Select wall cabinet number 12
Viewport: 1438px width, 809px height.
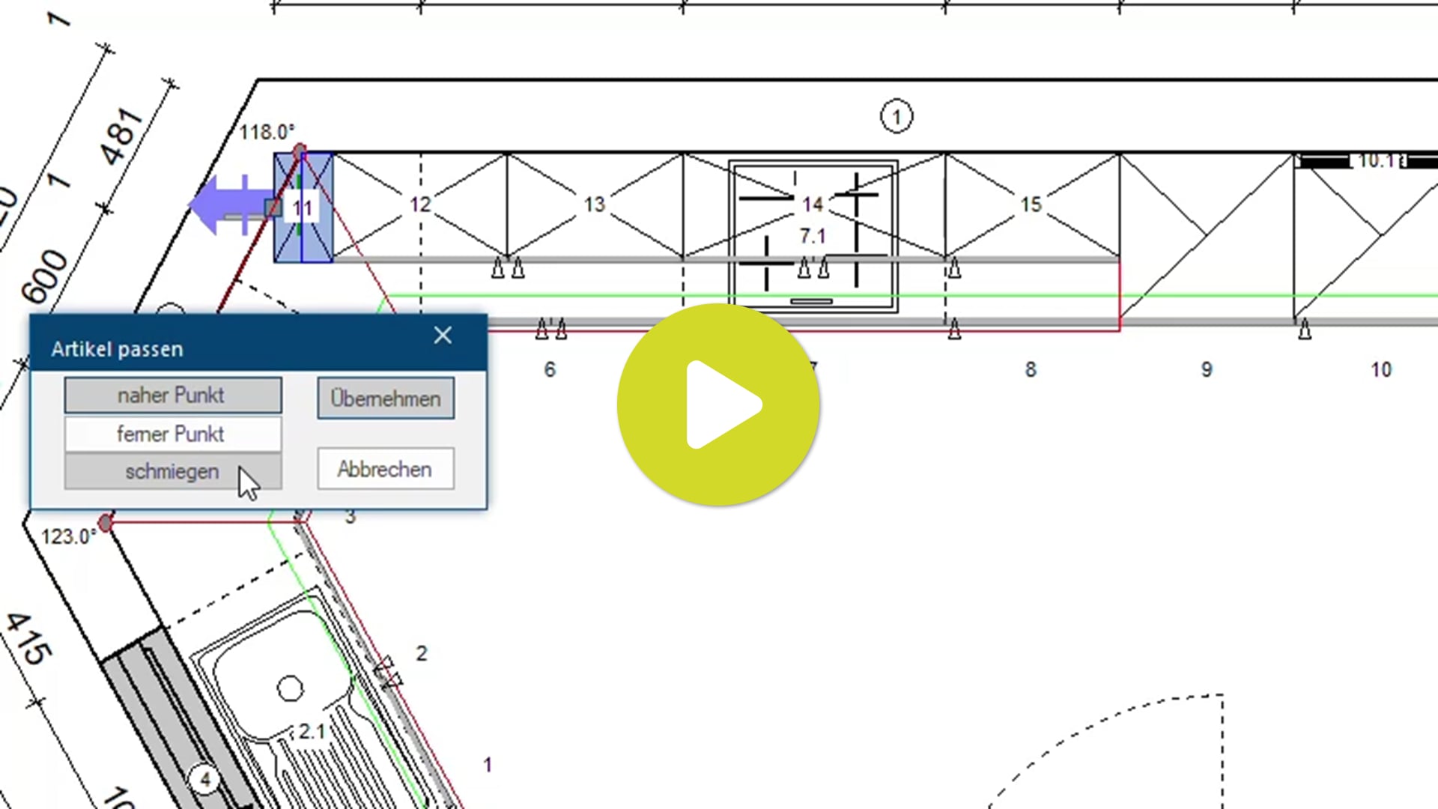[x=420, y=204]
